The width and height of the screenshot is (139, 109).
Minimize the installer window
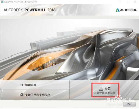click(120, 2)
